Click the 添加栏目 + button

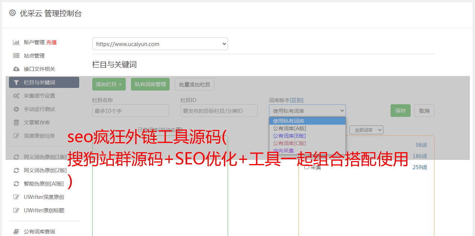(109, 84)
